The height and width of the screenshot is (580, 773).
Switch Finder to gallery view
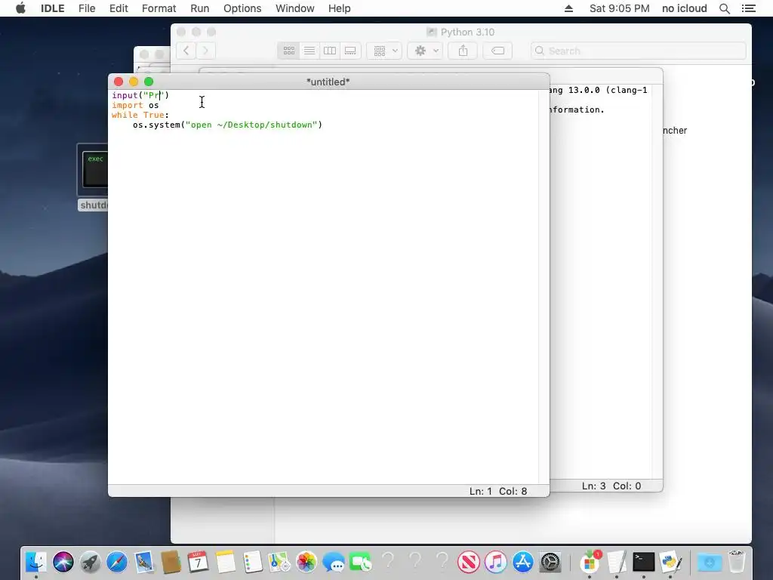[350, 51]
